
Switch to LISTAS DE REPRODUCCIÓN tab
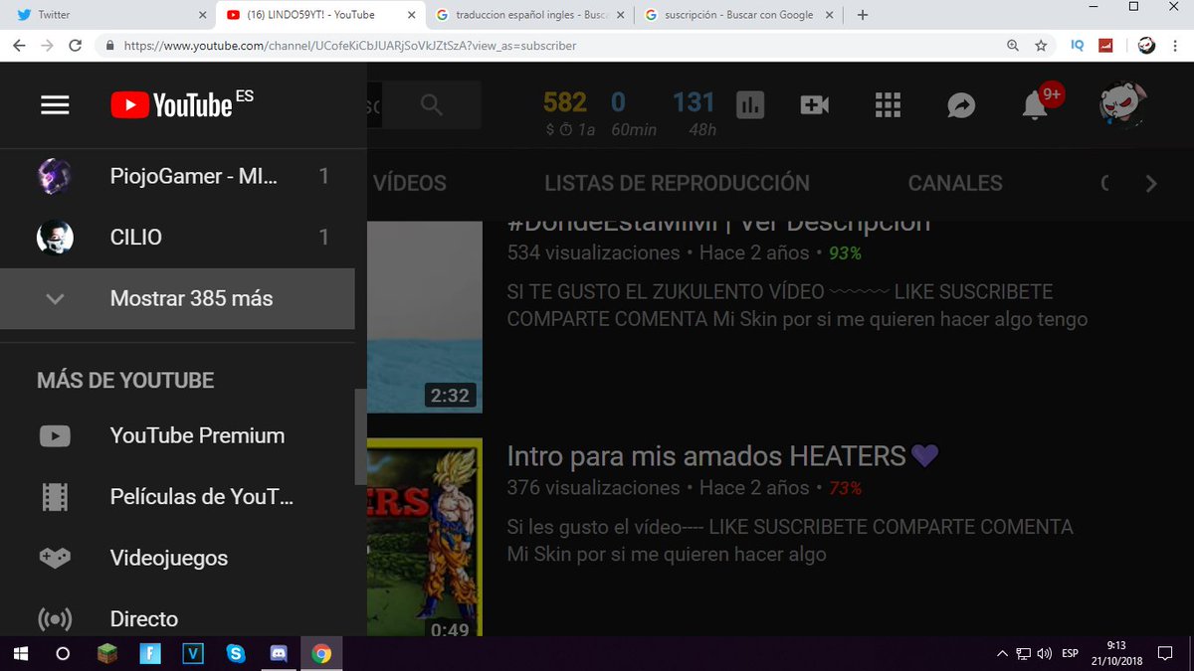tap(677, 183)
